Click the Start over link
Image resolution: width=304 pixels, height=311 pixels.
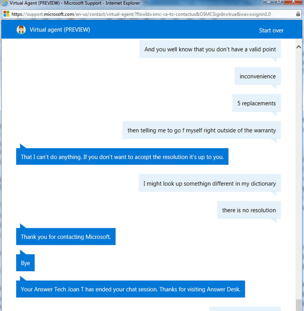coord(271,30)
